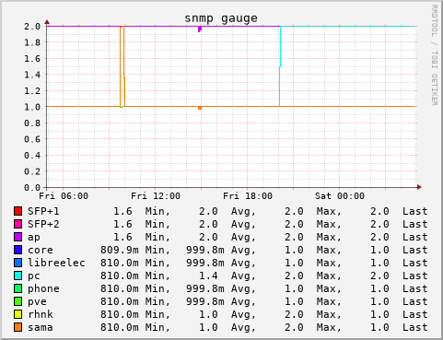The height and width of the screenshot is (340, 443).
Task: Click the purple dip marker on top line
Action: point(200,29)
